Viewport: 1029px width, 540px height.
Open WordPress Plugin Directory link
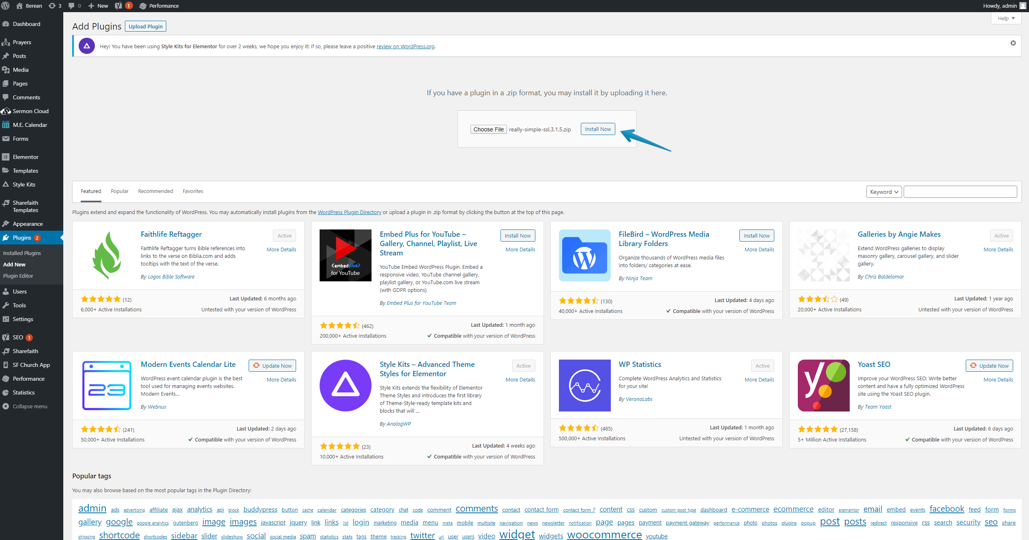349,212
